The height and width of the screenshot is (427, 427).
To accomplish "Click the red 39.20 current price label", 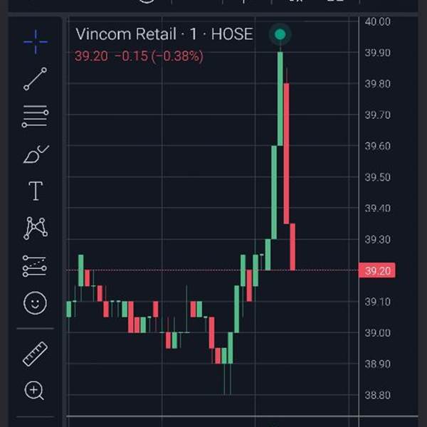I will pos(379,271).
